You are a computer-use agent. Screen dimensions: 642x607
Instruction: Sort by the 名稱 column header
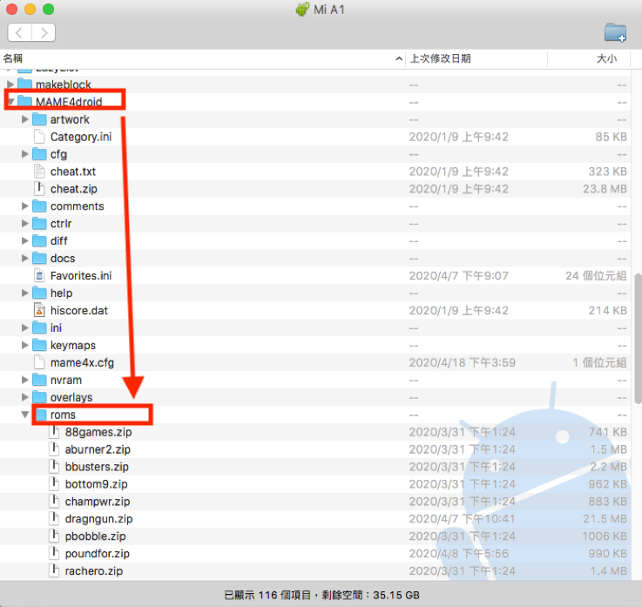pyautogui.click(x=203, y=58)
